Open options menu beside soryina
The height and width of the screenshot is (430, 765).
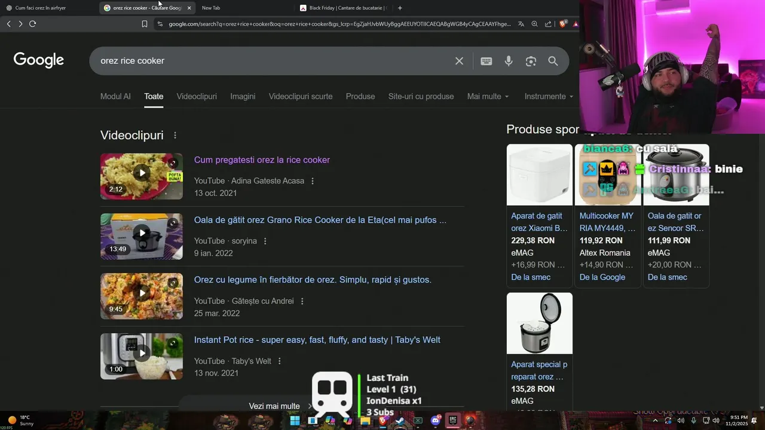(265, 241)
